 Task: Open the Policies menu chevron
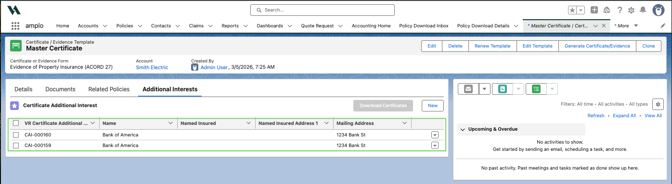point(140,26)
